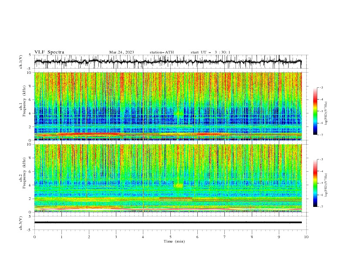Click the ch.2 spectrogram plot area
The height and width of the screenshot is (266, 345).
click(168, 178)
